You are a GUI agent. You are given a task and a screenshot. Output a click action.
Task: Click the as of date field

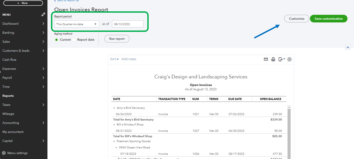pyautogui.click(x=127, y=24)
